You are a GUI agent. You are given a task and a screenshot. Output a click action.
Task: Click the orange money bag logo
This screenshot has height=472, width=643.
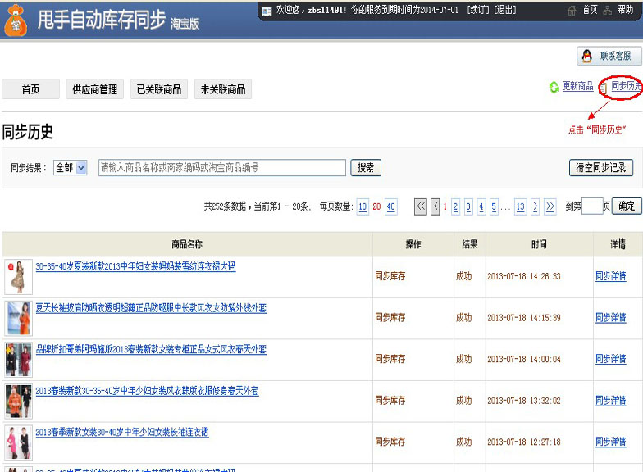point(16,20)
